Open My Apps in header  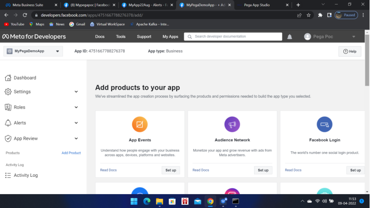pyautogui.click(x=170, y=37)
